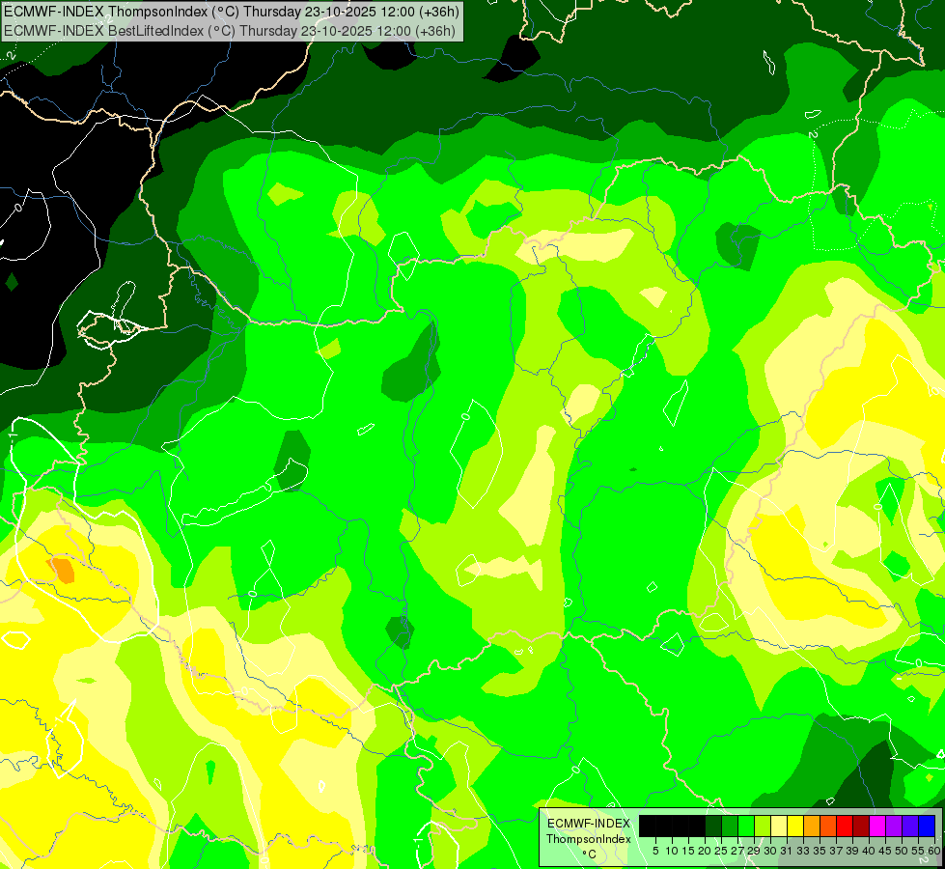Image resolution: width=945 pixels, height=869 pixels.
Task: Select the indigo 50–55 legend swatch
Action: point(910,827)
